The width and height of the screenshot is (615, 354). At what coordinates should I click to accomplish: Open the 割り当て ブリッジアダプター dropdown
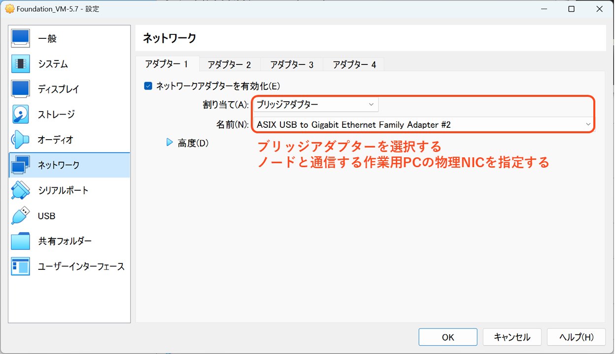(x=315, y=104)
